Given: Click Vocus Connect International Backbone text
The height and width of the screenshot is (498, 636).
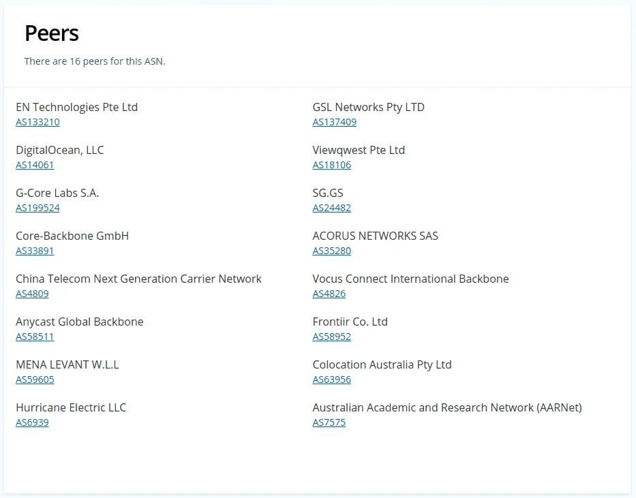Looking at the screenshot, I should coord(410,279).
